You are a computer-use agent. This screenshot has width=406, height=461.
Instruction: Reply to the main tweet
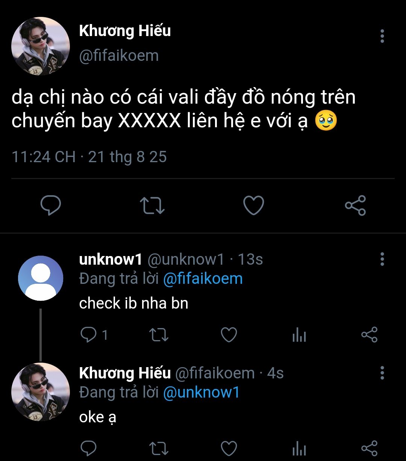pyautogui.click(x=51, y=206)
